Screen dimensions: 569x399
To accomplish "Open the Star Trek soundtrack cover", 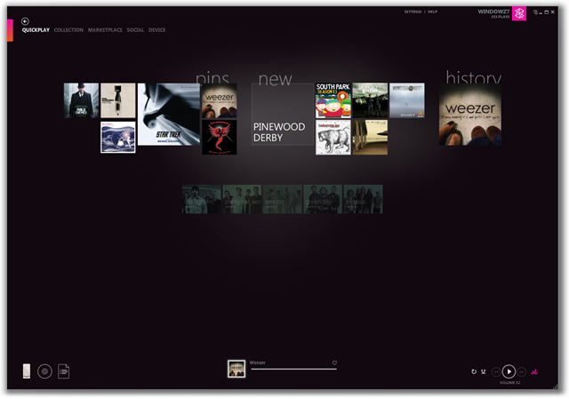I will pyautogui.click(x=169, y=115).
